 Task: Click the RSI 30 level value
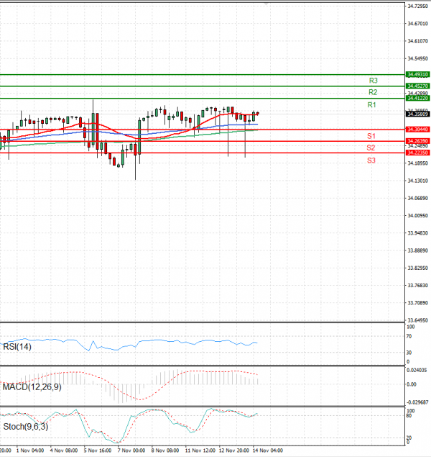[x=409, y=353]
